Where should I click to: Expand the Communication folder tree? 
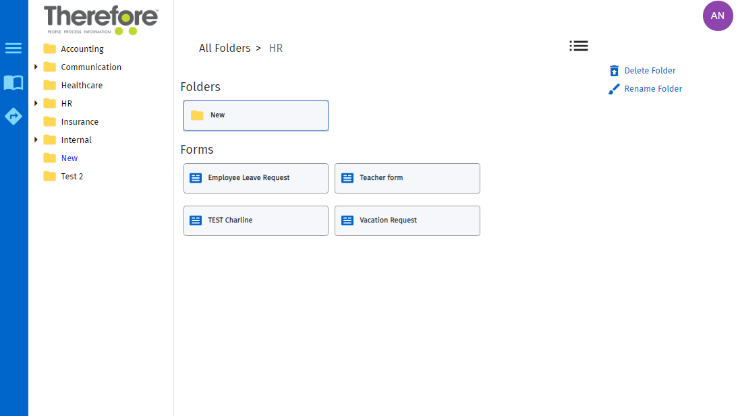tap(36, 67)
